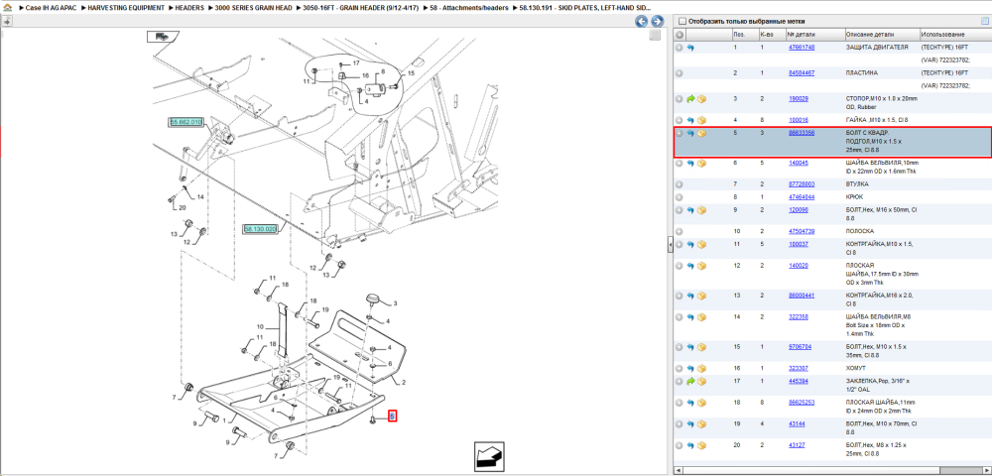
Task: Click the box icon for ХОМУТ row
Action: [x=701, y=369]
